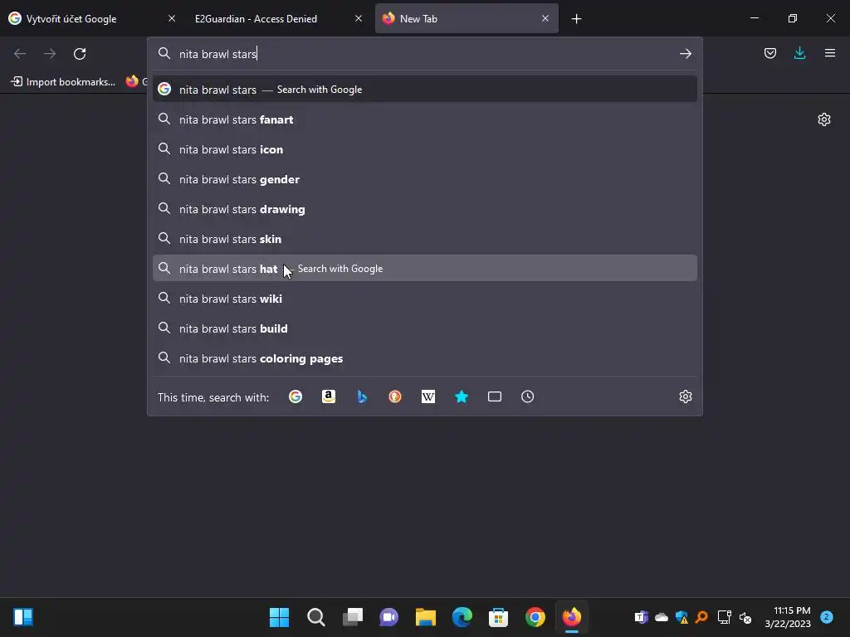Viewport: 850px width, 637px height.
Task: Open a new tab with plus button
Action: coord(576,19)
